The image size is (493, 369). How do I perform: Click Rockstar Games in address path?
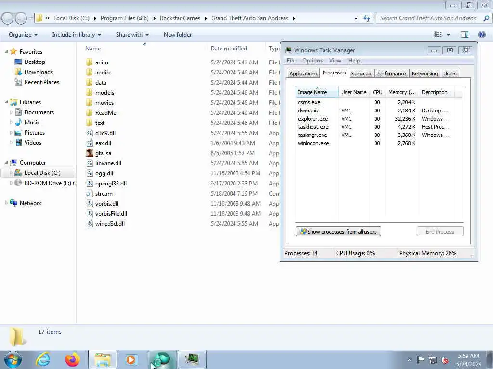[180, 18]
